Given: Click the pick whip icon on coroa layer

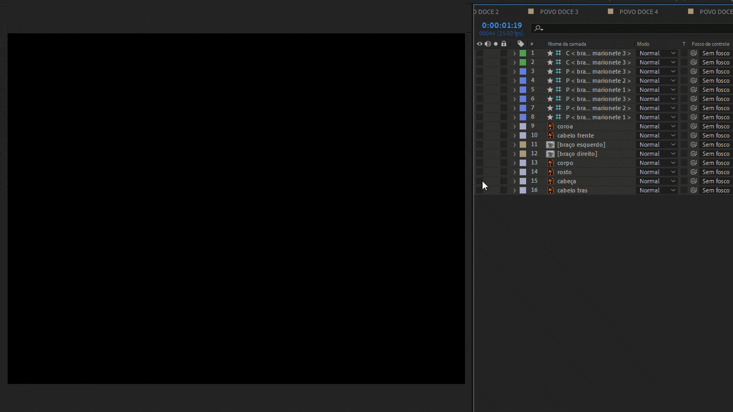Looking at the screenshot, I should 694,126.
